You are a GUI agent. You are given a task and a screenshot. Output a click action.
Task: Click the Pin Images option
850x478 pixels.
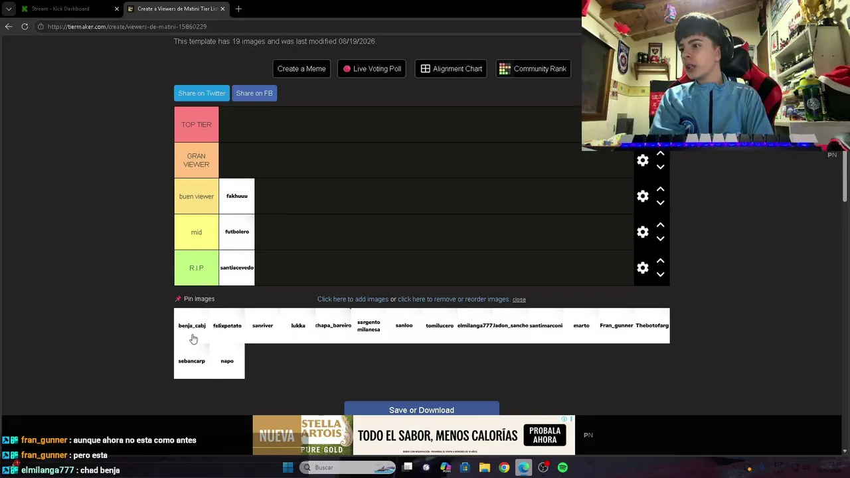(x=195, y=299)
